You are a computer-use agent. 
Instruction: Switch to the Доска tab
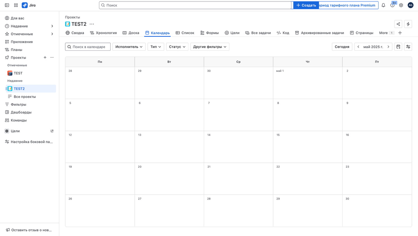(x=131, y=33)
